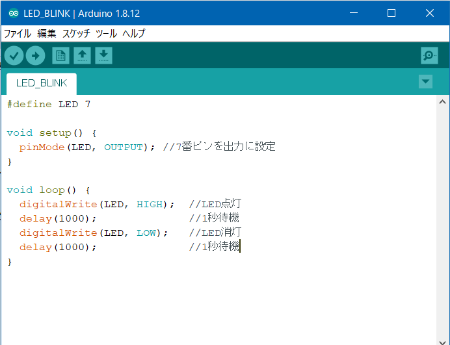Open the Serial Monitor magnifier icon
The height and width of the screenshot is (345, 450).
[429, 55]
